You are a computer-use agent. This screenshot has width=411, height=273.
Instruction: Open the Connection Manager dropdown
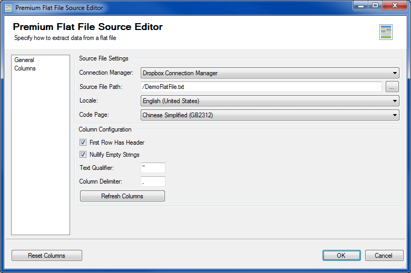point(270,73)
